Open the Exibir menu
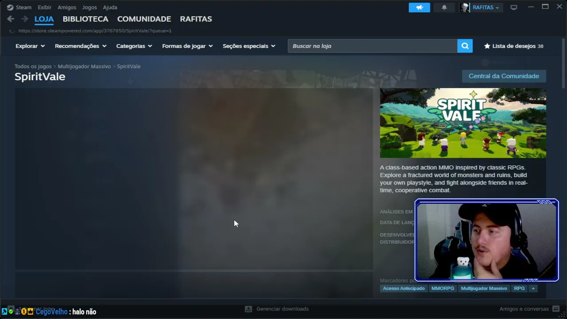Image resolution: width=567 pixels, height=319 pixels. tap(44, 8)
